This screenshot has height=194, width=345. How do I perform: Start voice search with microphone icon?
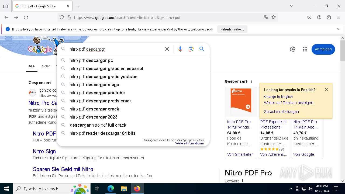click(x=180, y=49)
